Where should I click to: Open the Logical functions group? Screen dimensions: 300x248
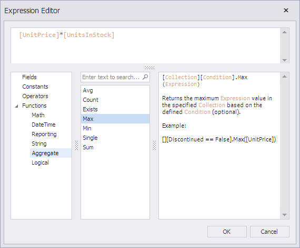pos(40,163)
